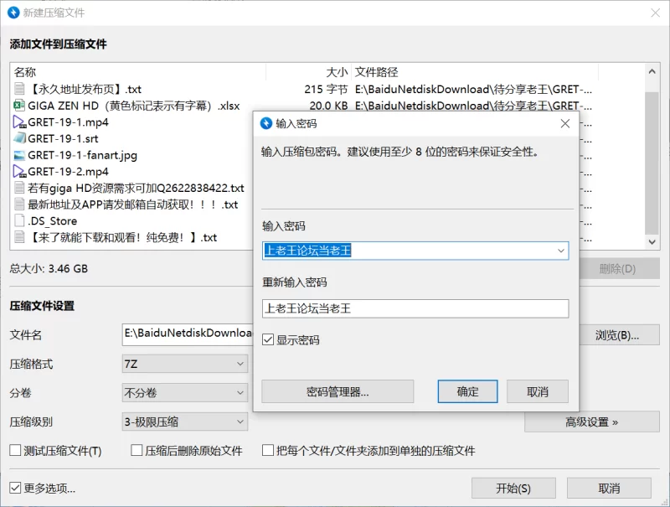Screen dimensions: 670x507
Task: Enable 测试压缩文件(T) checkbox
Action: point(15,450)
